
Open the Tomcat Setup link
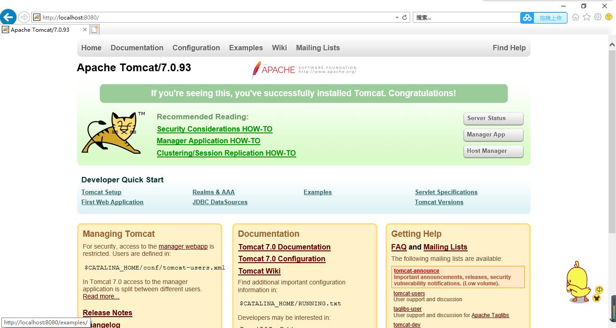click(x=101, y=192)
